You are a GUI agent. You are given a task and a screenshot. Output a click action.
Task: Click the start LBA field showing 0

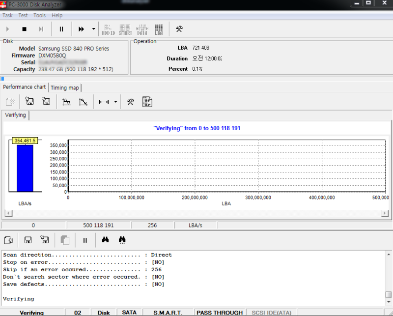[x=33, y=225]
